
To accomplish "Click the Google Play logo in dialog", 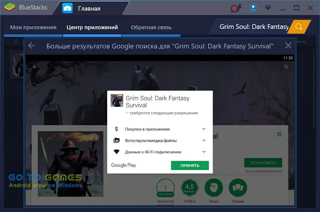I will 123,165.
